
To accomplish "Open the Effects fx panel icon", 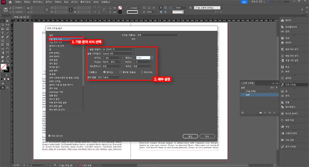I will click(282, 72).
